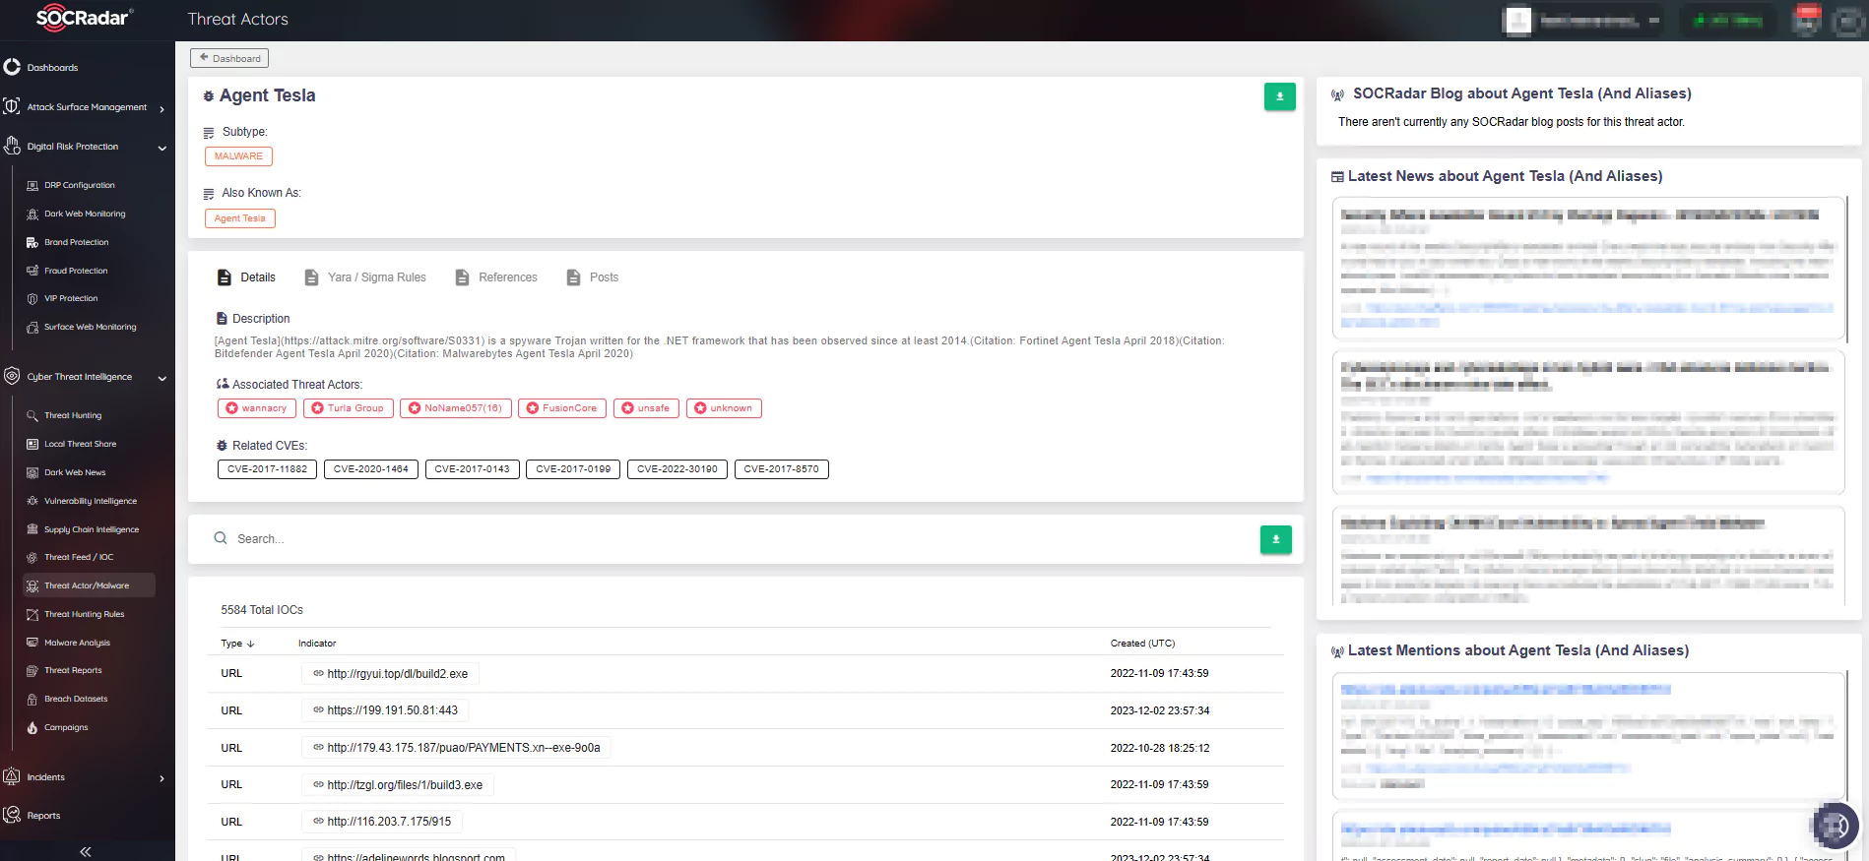Screen dimensions: 1869x861
Task: Open Threat Feed / IOC
Action: [x=79, y=557]
